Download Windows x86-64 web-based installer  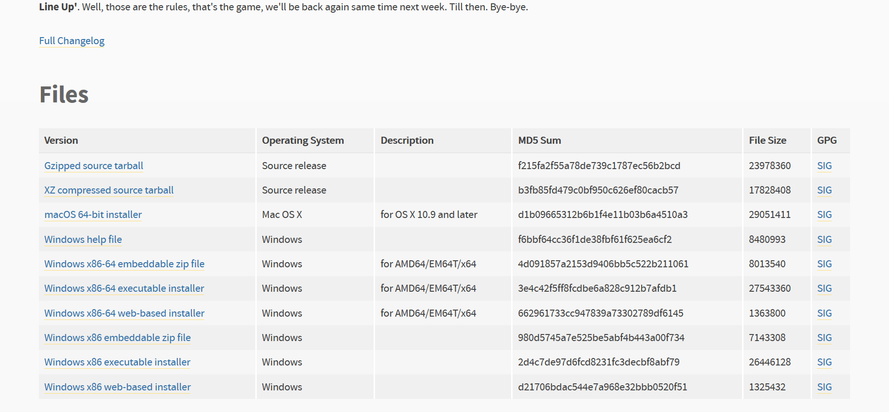click(124, 313)
